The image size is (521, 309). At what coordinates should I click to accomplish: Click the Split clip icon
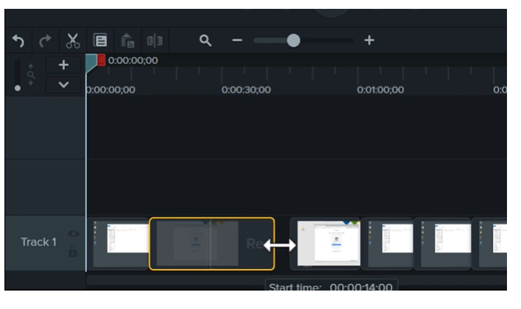155,41
